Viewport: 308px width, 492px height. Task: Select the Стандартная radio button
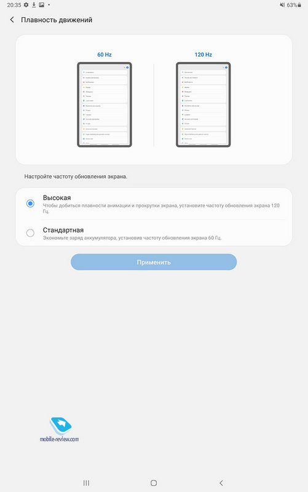[x=30, y=233]
